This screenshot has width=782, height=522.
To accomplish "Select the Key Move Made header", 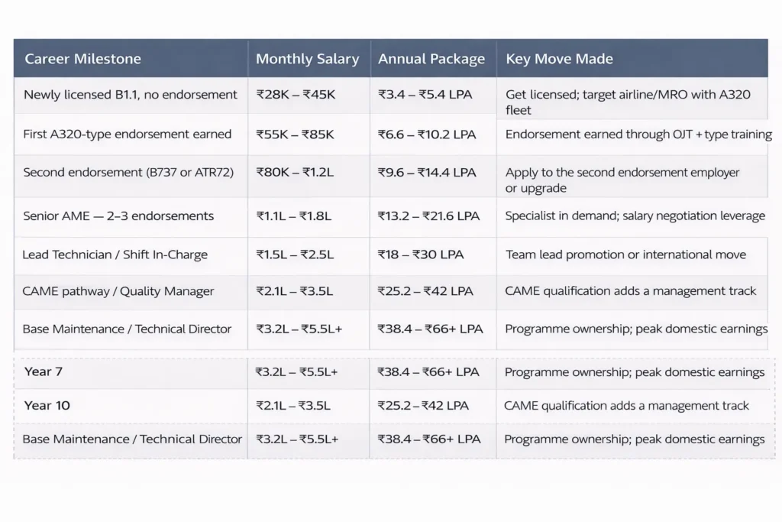I will click(559, 59).
